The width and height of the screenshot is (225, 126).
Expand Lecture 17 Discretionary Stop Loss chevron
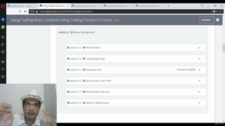pyautogui.click(x=199, y=92)
